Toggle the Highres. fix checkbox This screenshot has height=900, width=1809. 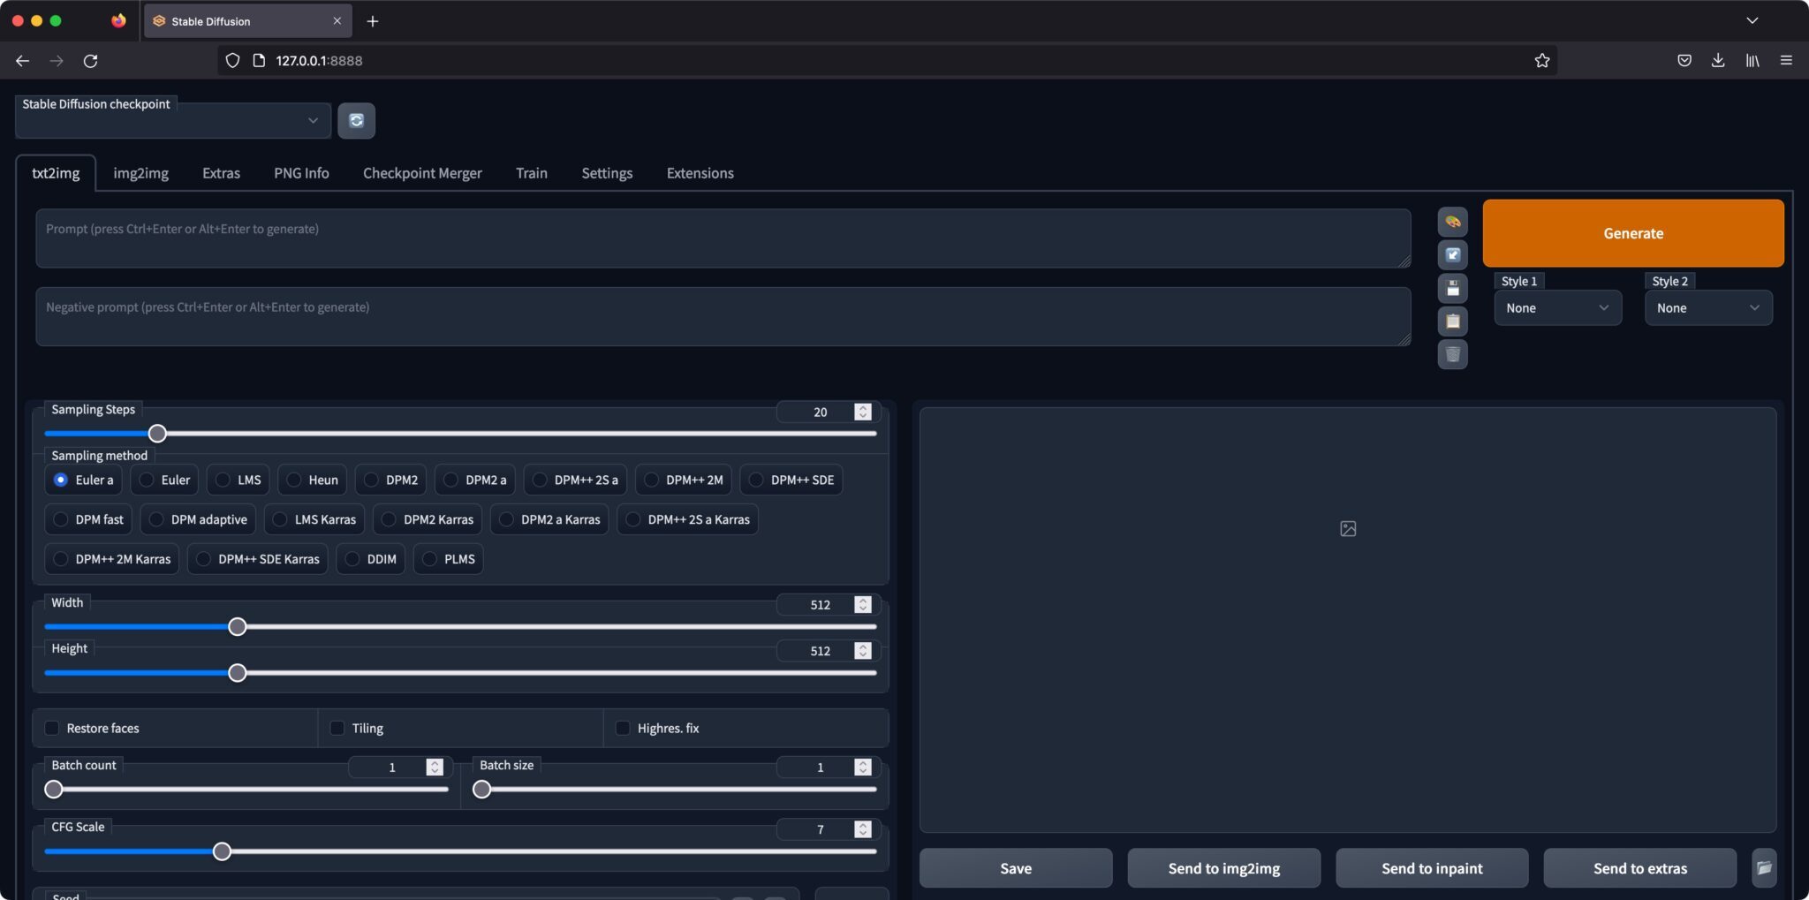(623, 728)
